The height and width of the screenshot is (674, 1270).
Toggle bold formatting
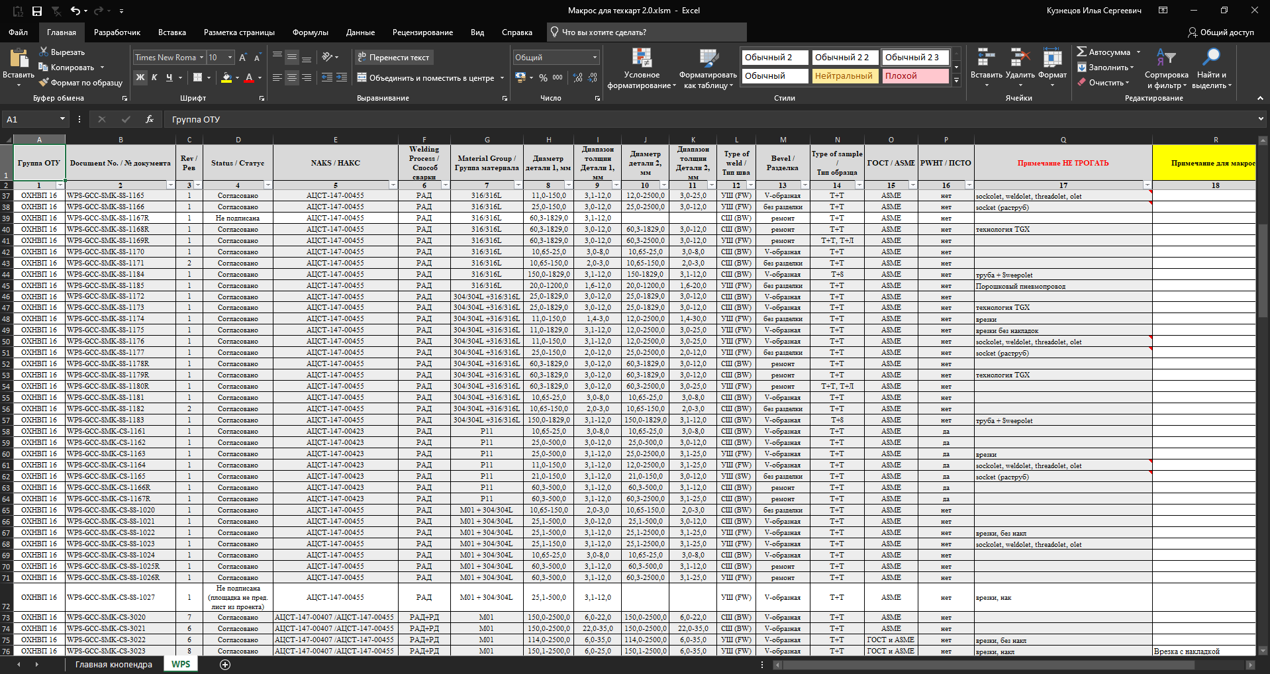tap(140, 77)
